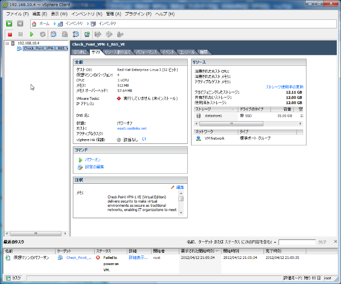
Task: Switch to the Getting Started tab
Action: 80,52
